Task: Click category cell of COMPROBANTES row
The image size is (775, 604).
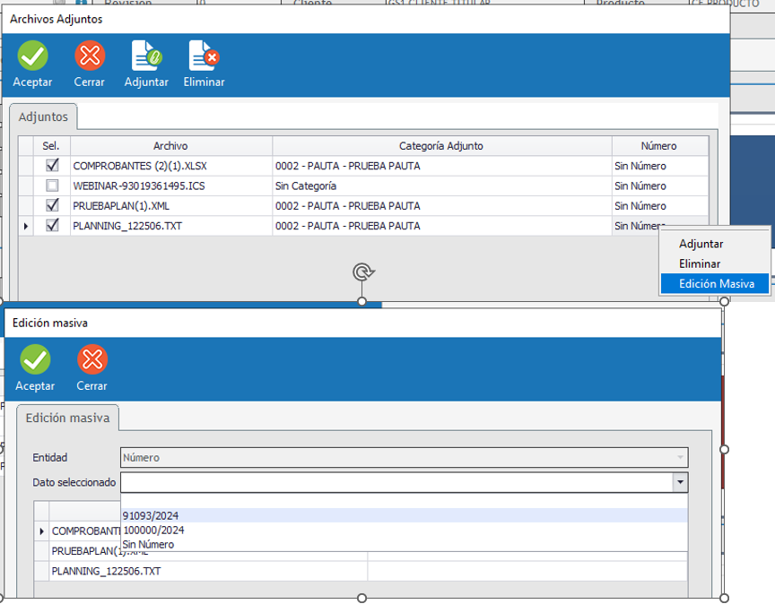Action: point(442,166)
